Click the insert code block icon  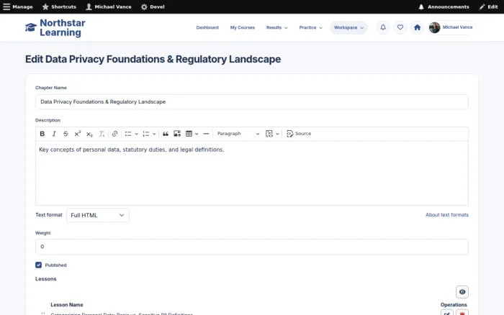coord(269,134)
